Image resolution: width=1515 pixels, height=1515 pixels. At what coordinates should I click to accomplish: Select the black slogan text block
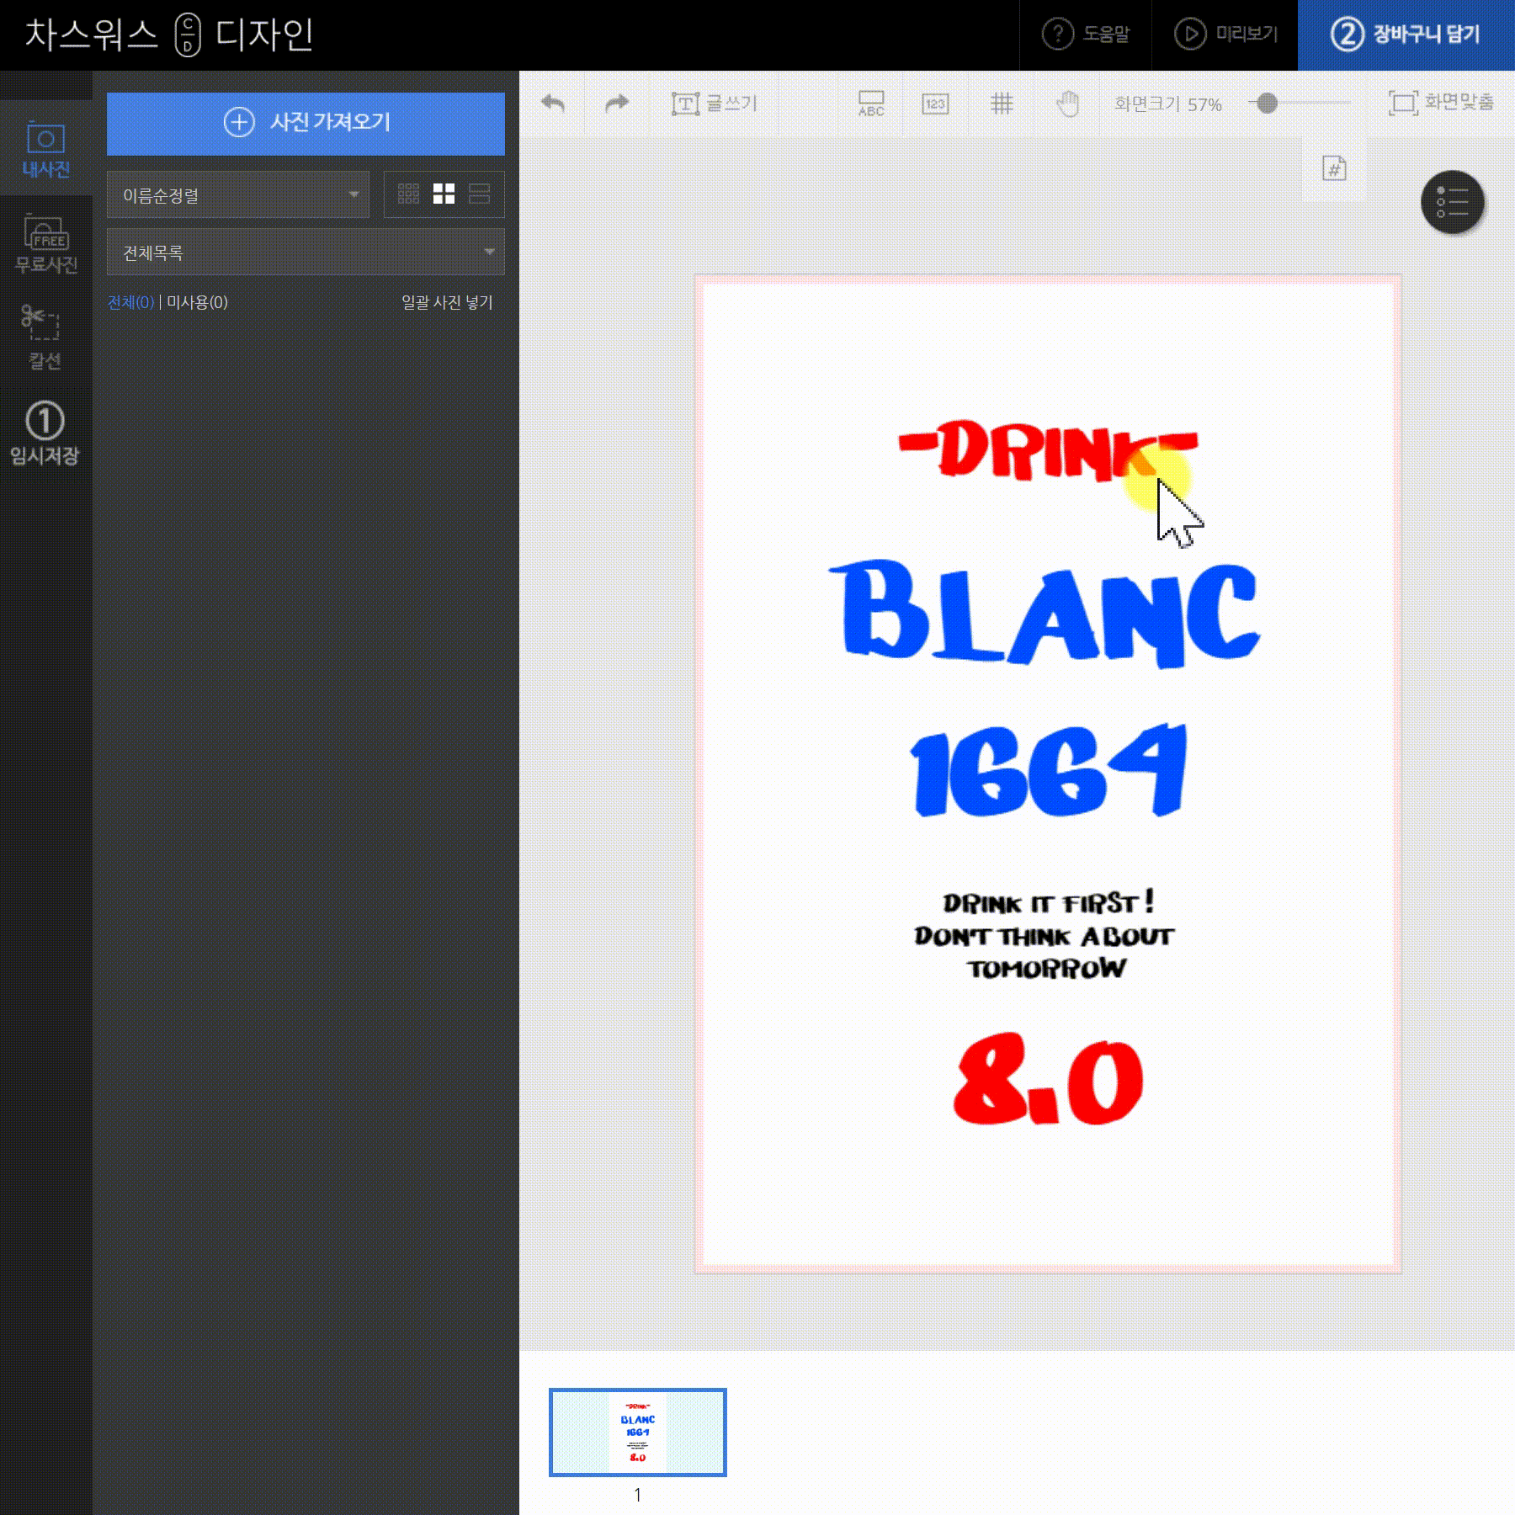[1045, 935]
